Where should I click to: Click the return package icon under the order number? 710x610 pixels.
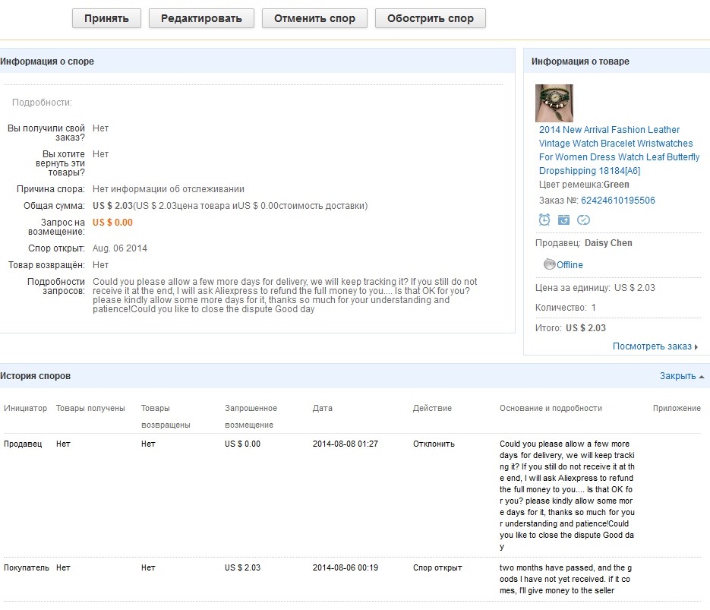pyautogui.click(x=563, y=220)
